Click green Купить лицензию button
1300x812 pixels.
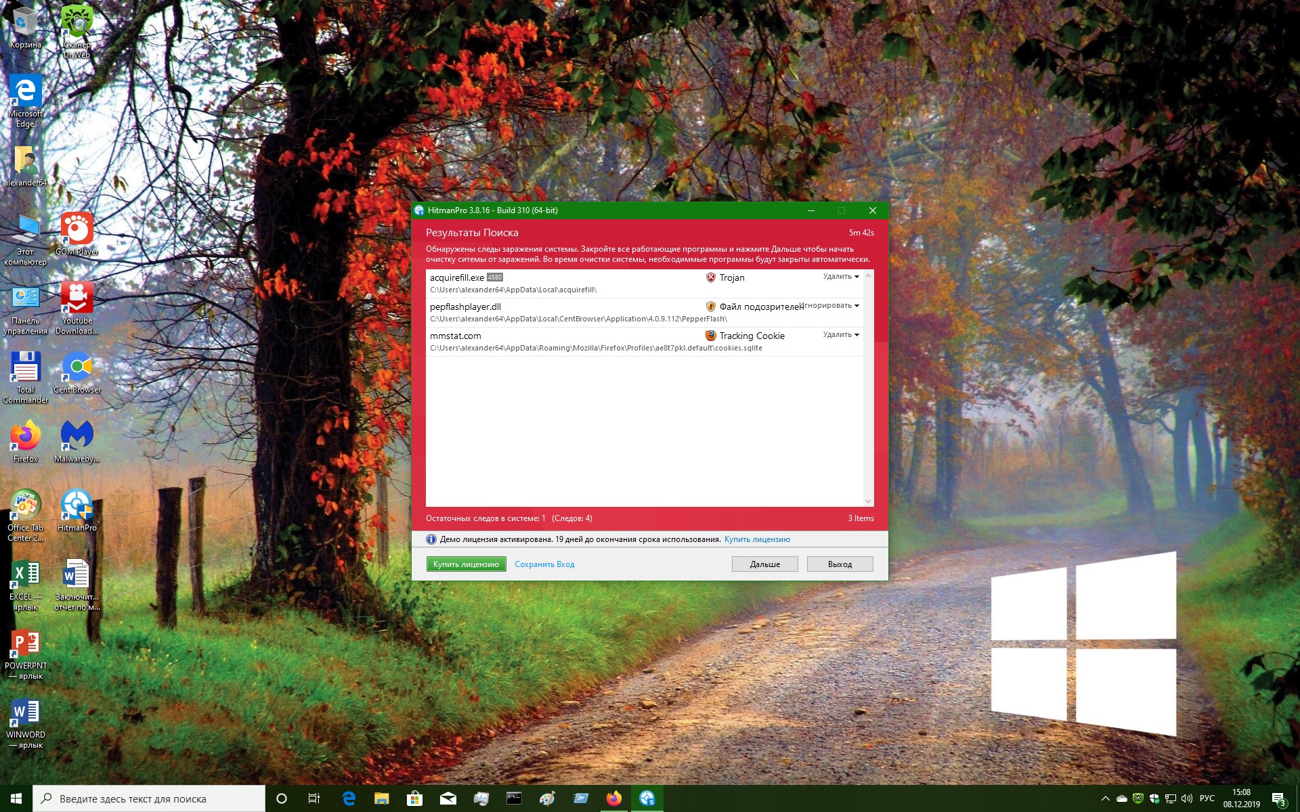click(x=466, y=564)
